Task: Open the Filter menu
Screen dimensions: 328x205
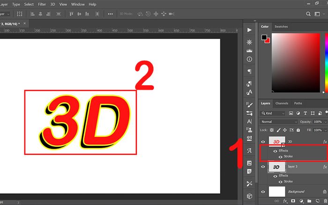Action: pyautogui.click(x=42, y=4)
